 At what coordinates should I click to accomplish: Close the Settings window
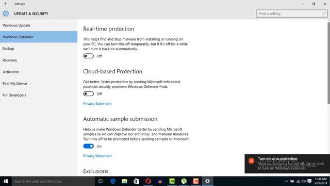(x=325, y=4)
